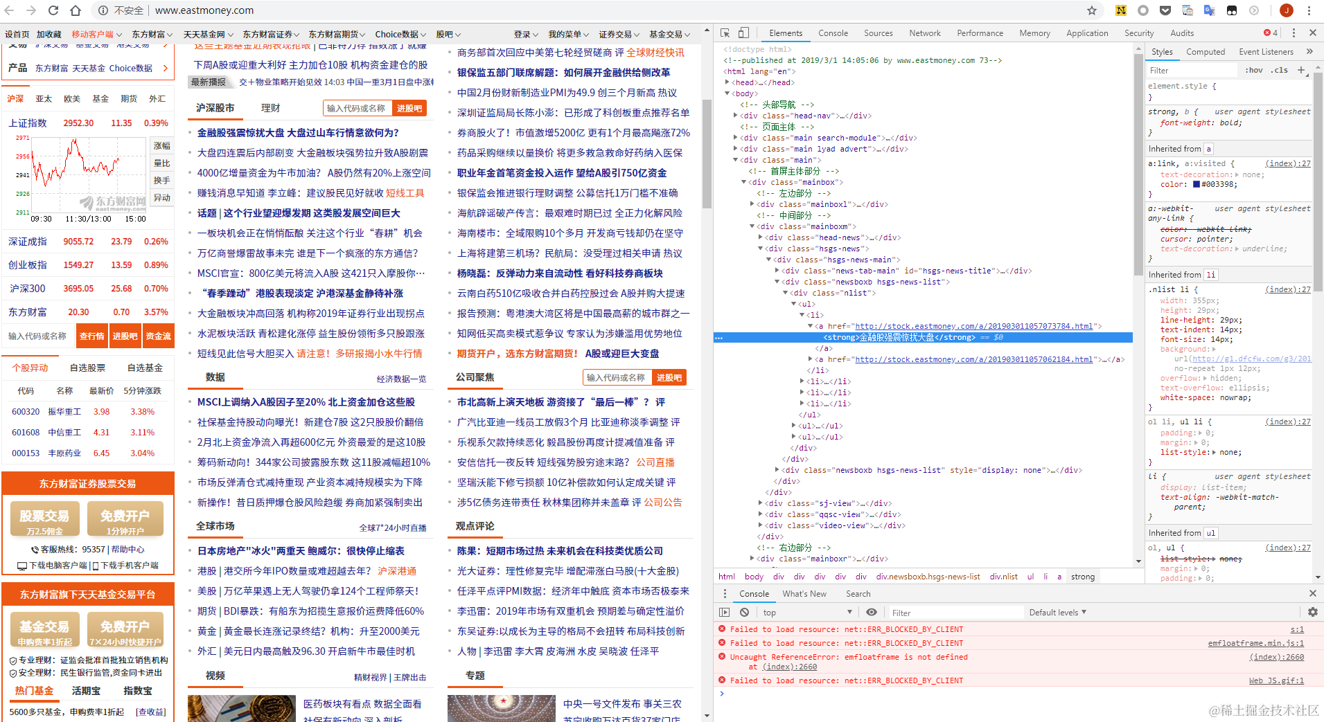Close the DevTools panel
Screen dimensions: 1324x722
coord(1312,33)
